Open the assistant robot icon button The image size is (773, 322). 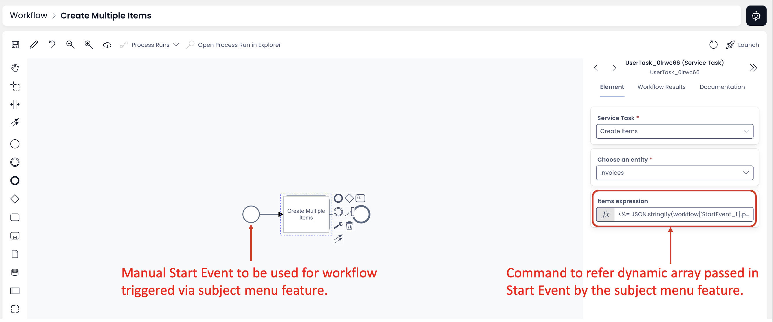756,16
